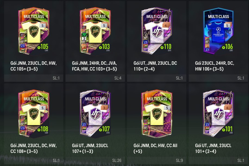Click the number 4 badge on 110 pack
The width and height of the screenshot is (249, 166).
166,25
